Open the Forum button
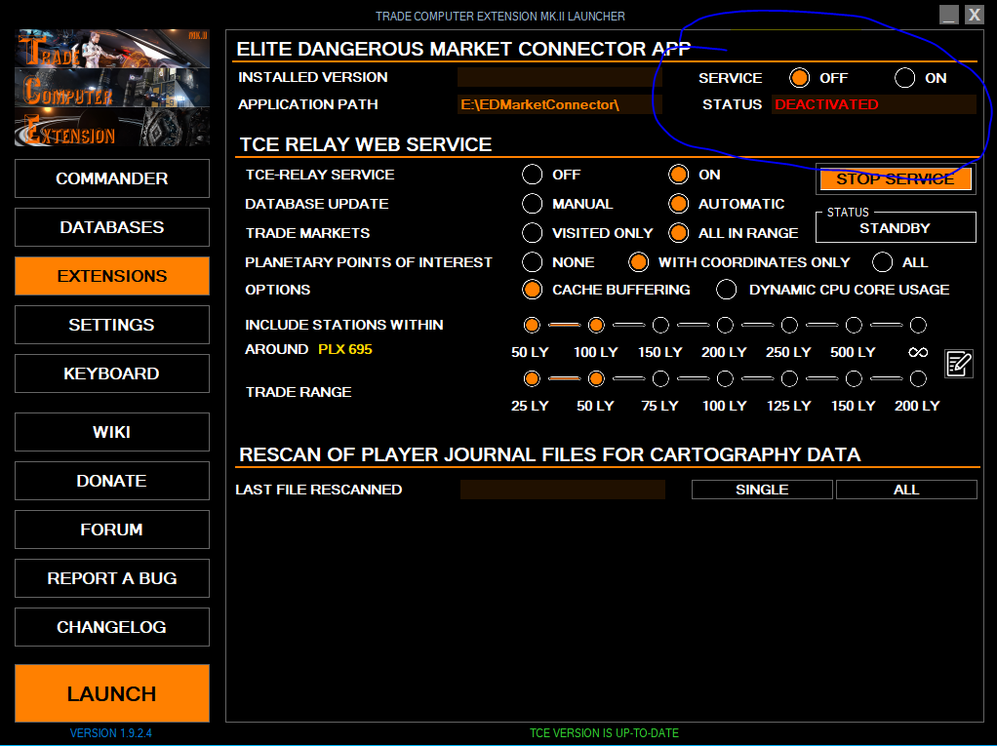997x746 pixels. (112, 530)
